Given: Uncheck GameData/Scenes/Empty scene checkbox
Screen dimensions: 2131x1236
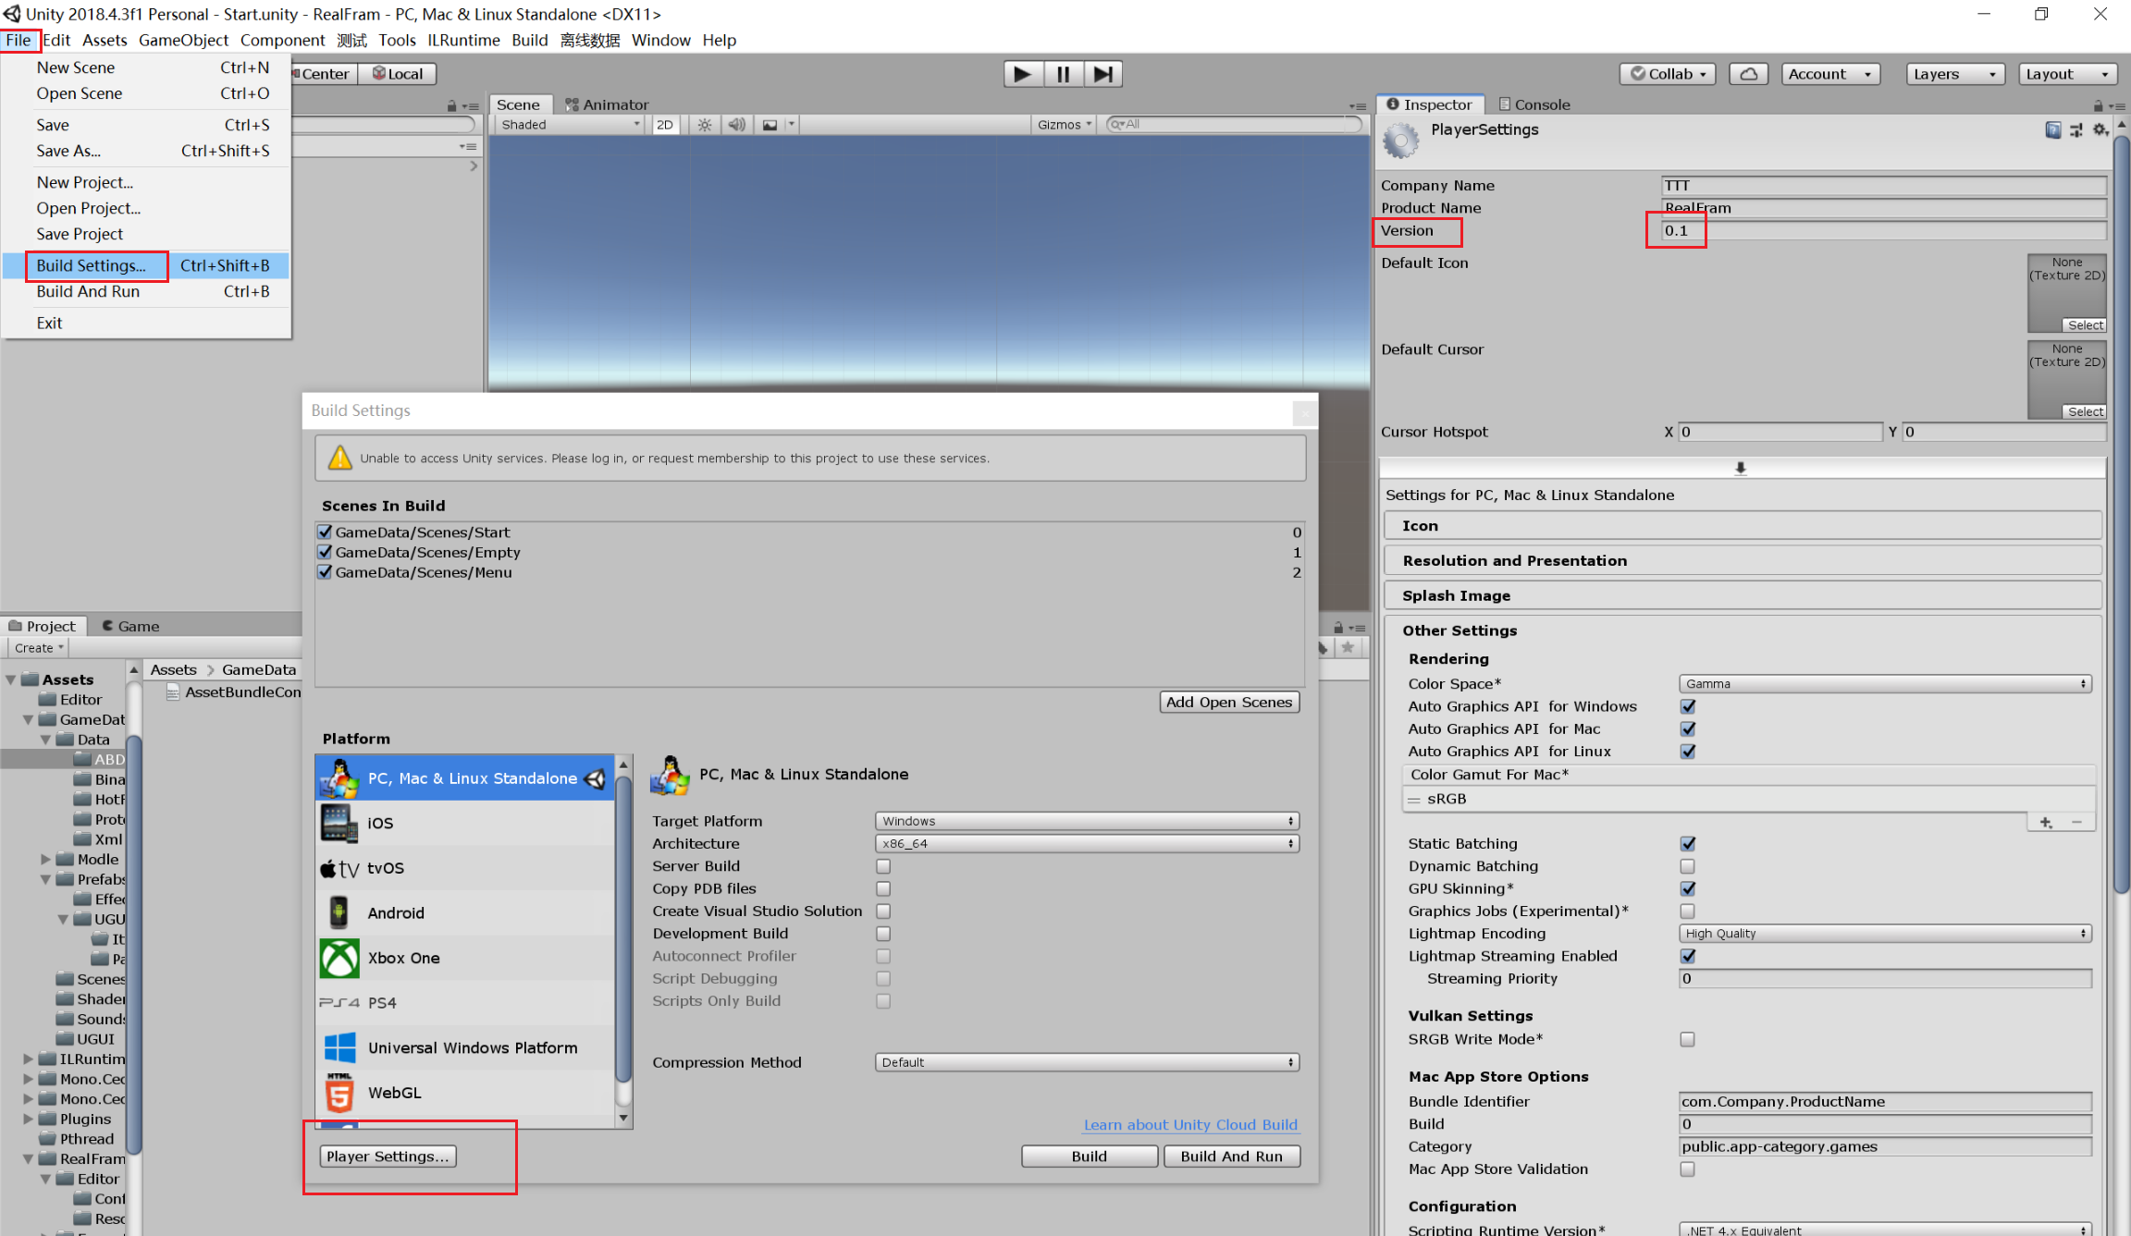Looking at the screenshot, I should (325, 552).
